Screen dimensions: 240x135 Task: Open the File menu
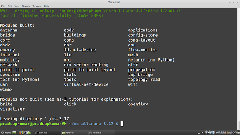[x=3, y=6]
